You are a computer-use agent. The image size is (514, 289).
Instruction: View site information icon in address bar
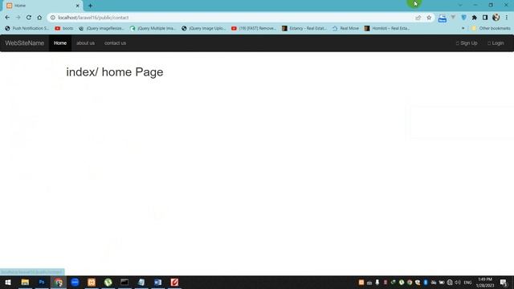pos(53,18)
